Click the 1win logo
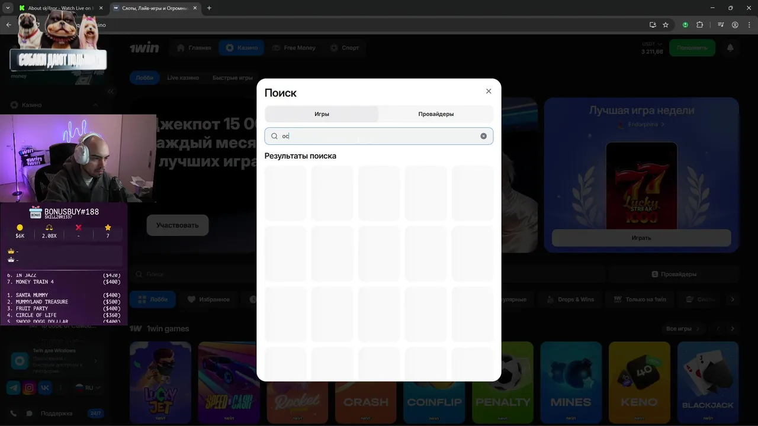The image size is (758, 426). 144,48
